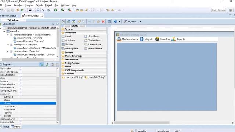Open the Navigate menu

29,5
